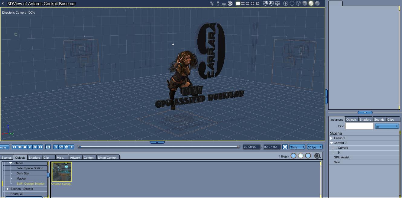Click the arrows-in-box icon in title toolbar
This screenshot has height=198, width=402.
(x=230, y=4)
